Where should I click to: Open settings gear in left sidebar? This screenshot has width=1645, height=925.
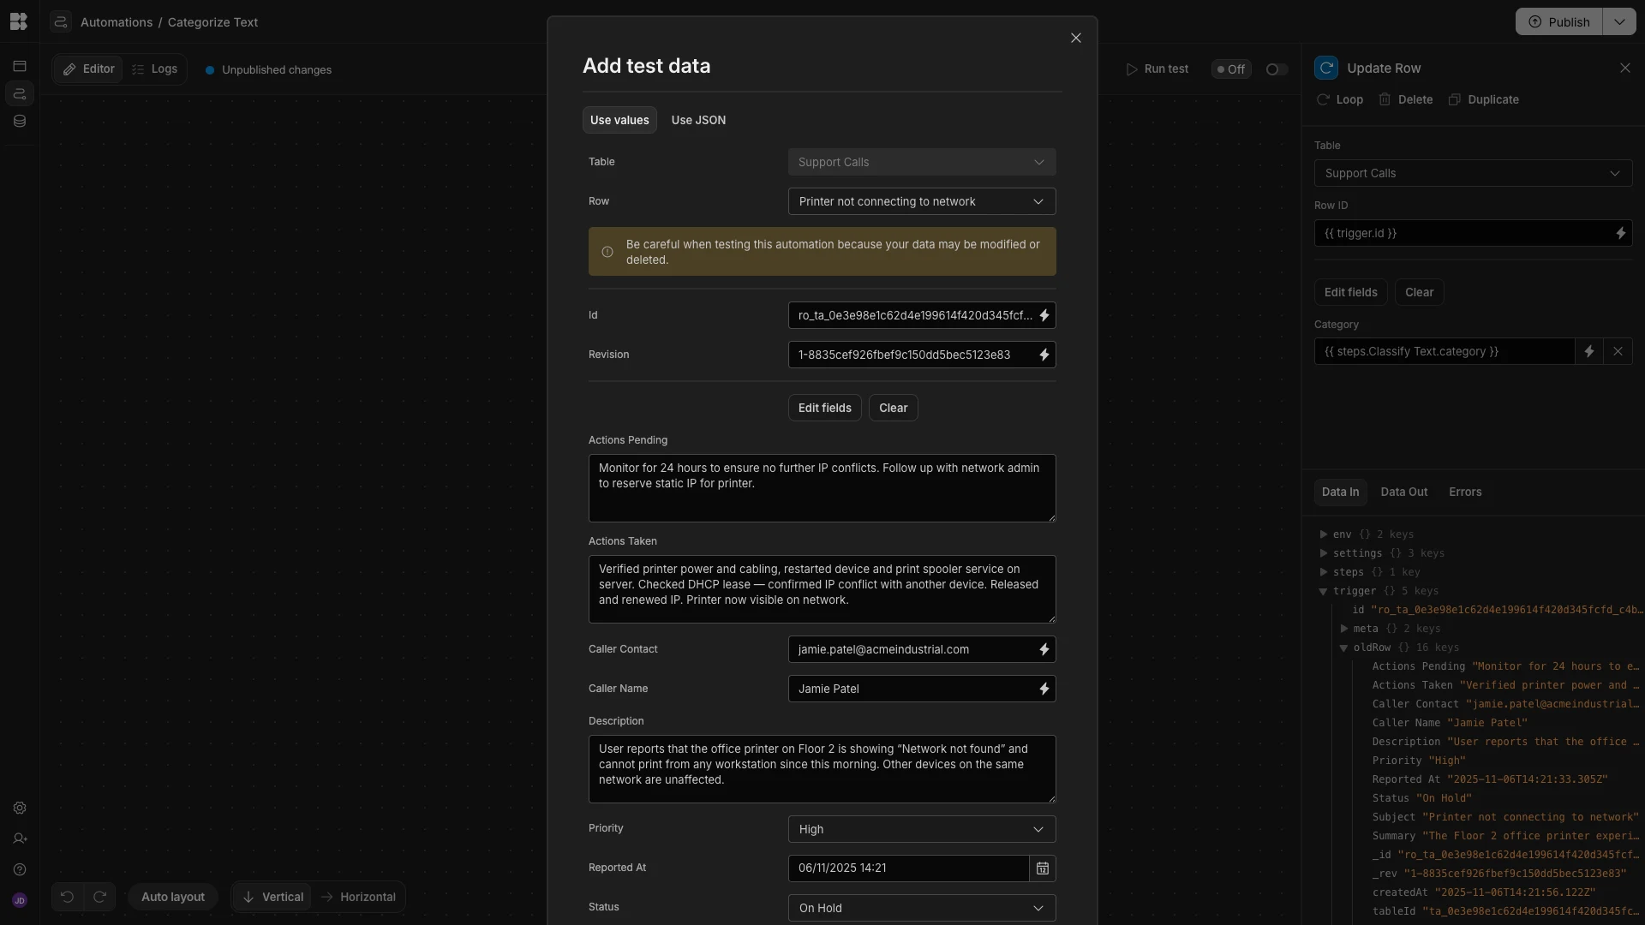tap(20, 808)
